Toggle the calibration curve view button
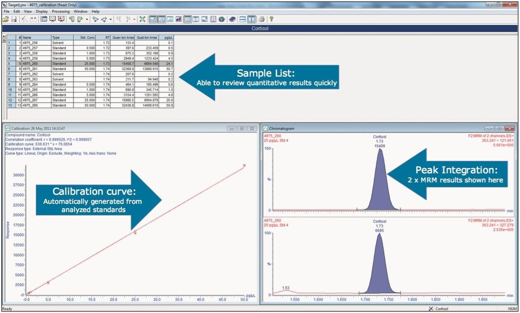The width and height of the screenshot is (520, 313). coord(153,19)
